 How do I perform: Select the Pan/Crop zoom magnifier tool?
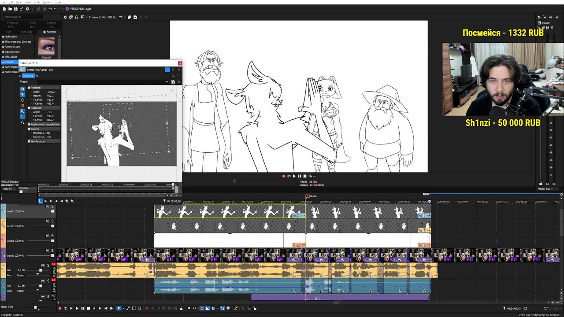click(x=23, y=100)
